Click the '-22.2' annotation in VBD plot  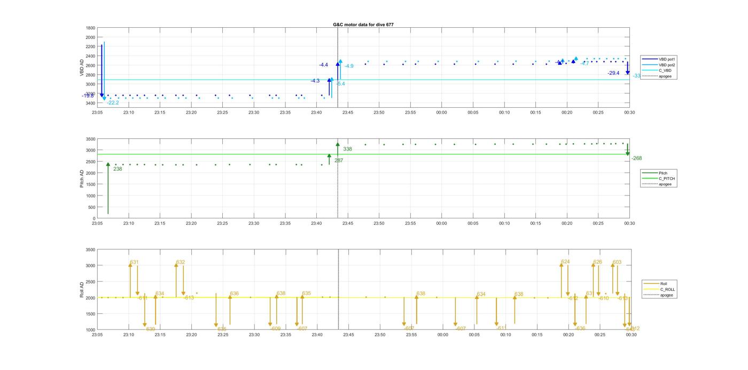click(113, 103)
